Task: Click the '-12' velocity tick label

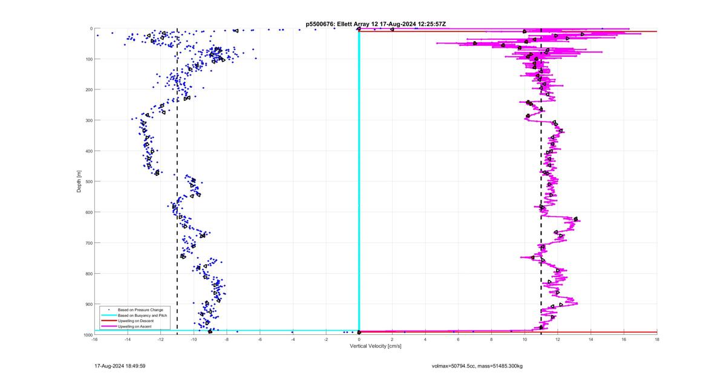Action: pos(160,339)
